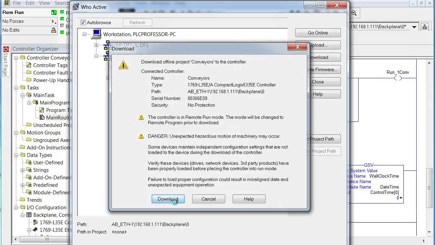Click Go Online in Who Active window
This screenshot has width=435, height=245.
pyautogui.click(x=318, y=33)
